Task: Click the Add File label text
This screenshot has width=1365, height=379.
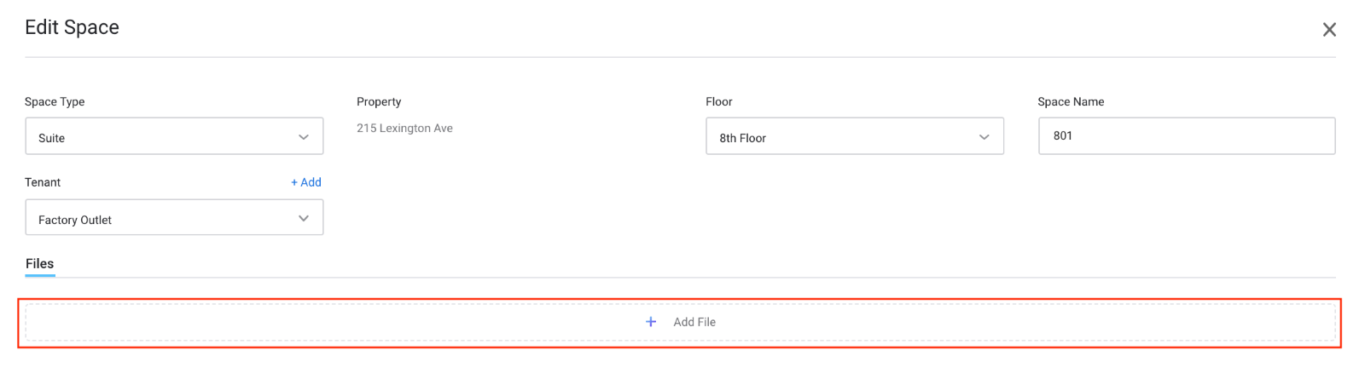Action: pyautogui.click(x=694, y=322)
